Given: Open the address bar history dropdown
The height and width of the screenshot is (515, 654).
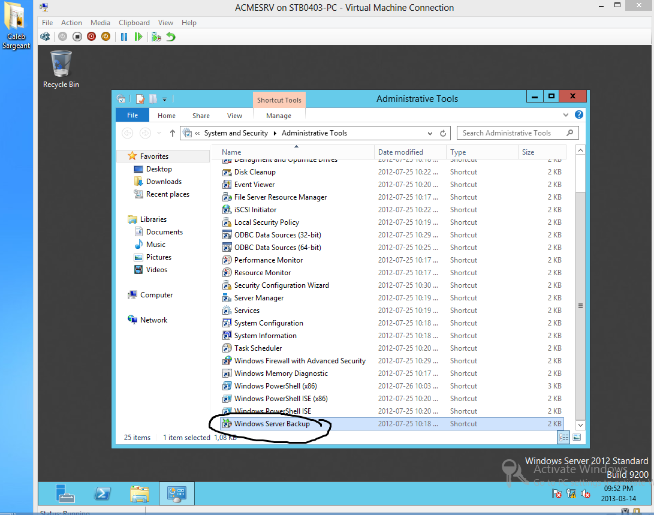Looking at the screenshot, I should coord(430,134).
